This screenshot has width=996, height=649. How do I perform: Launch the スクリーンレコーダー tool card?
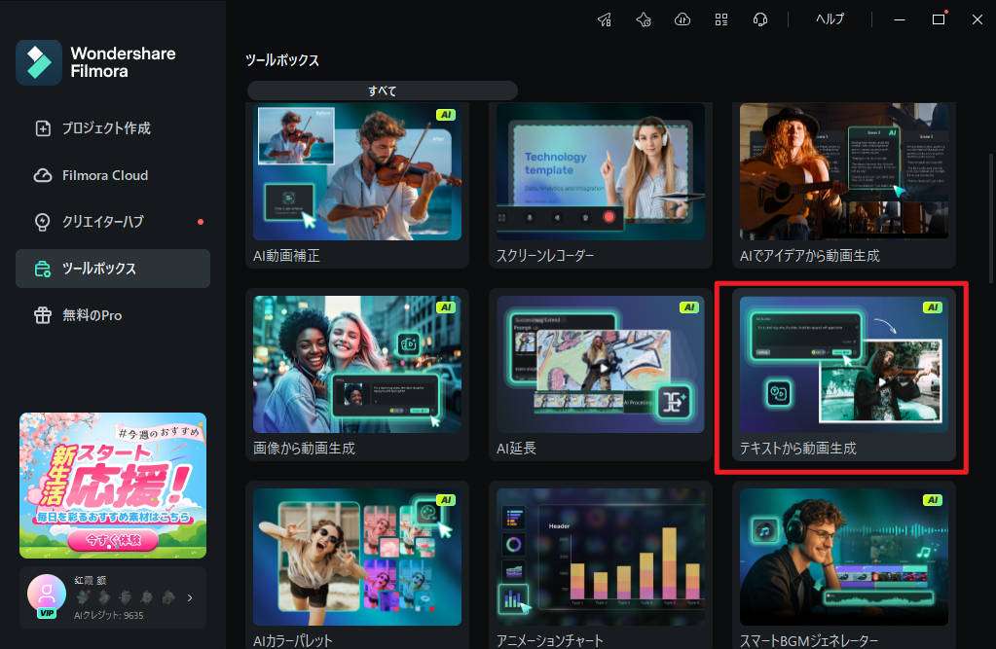tap(600, 185)
